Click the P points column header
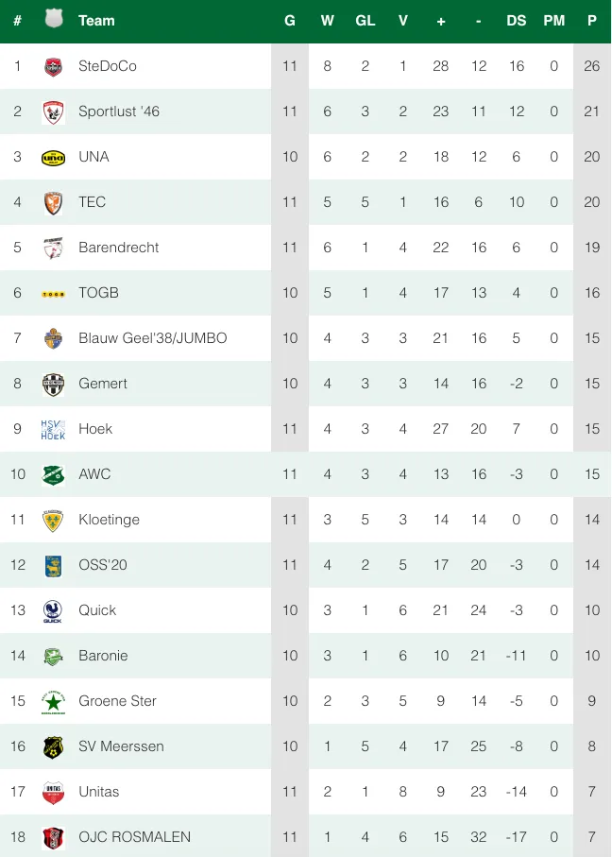The height and width of the screenshot is (857, 612). click(x=592, y=21)
